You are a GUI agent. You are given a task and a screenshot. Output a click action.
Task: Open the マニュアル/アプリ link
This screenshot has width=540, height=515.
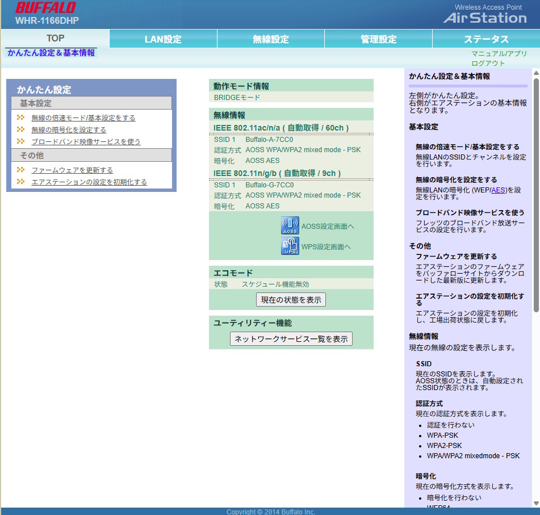[499, 54]
